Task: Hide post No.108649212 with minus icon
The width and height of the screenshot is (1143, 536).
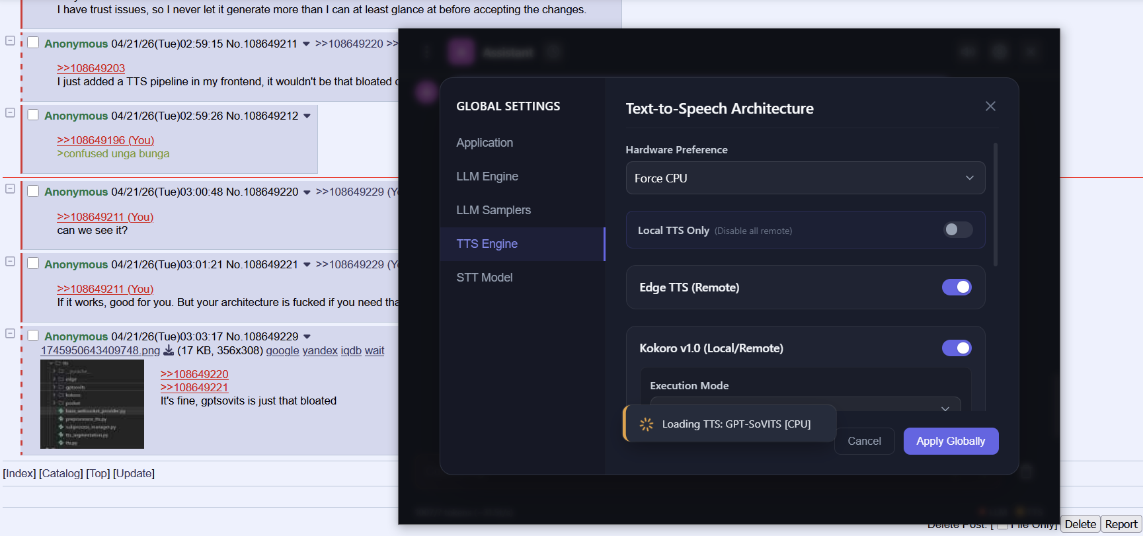Action: (x=10, y=113)
